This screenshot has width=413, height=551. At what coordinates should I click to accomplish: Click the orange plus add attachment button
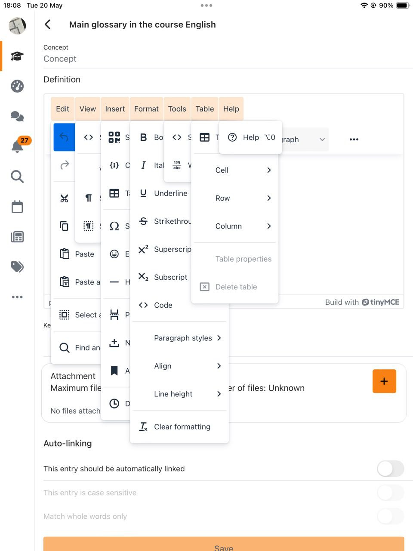tap(384, 381)
